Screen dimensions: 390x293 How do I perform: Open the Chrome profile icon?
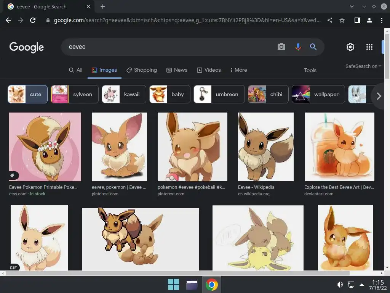[x=369, y=20]
